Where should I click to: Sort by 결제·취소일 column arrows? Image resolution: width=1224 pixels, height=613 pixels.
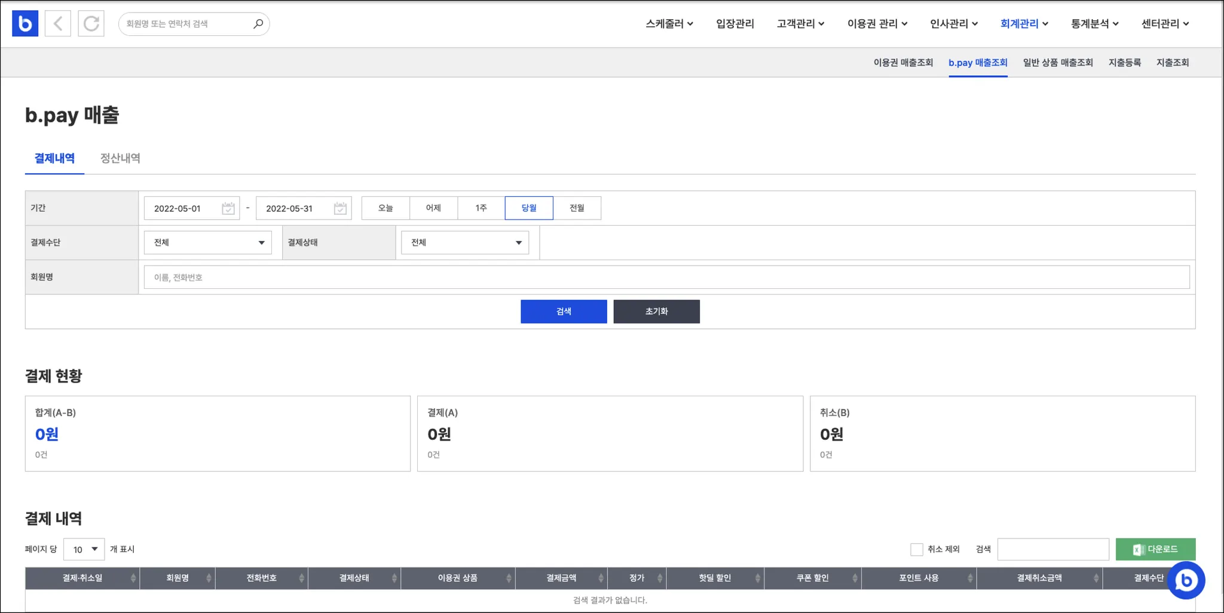[x=133, y=578]
